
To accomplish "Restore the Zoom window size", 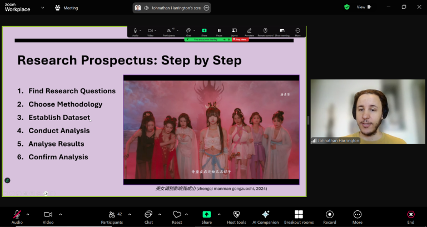I will (x=404, y=7).
